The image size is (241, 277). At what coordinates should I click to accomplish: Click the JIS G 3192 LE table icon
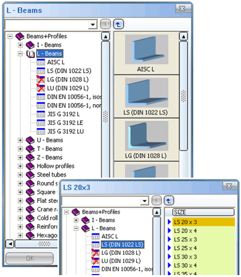coord(41,122)
